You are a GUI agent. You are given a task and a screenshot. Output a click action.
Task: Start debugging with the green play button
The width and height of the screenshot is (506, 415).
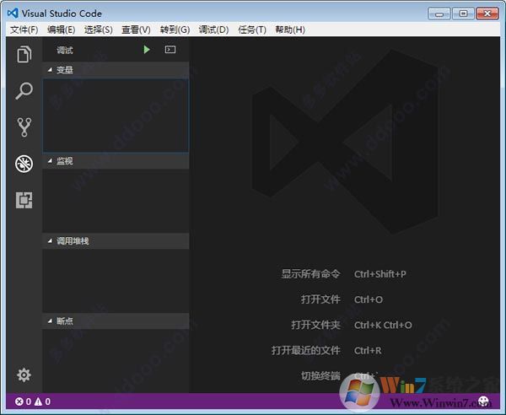click(x=147, y=50)
